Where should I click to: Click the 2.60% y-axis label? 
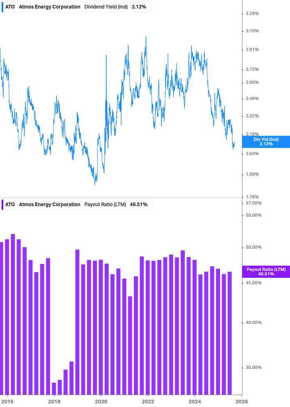[x=252, y=82]
